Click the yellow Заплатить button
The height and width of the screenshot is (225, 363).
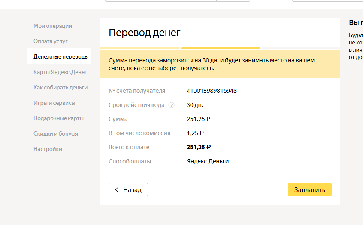pos(309,189)
